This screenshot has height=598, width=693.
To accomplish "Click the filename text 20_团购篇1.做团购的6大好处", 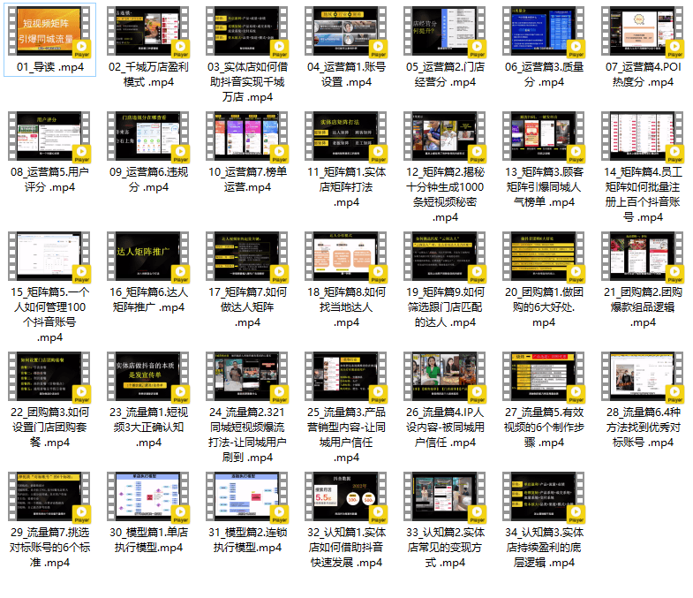I will (543, 299).
